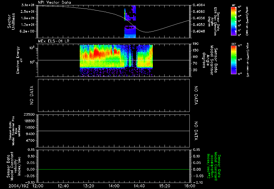The height and width of the screenshot is (189, 274).
Task: Click the 30 degrees scanner angle tick
Action: [195, 70]
